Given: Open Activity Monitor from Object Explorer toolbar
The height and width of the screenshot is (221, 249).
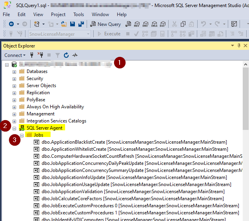Looking at the screenshot, I should pyautogui.click(x=75, y=55).
